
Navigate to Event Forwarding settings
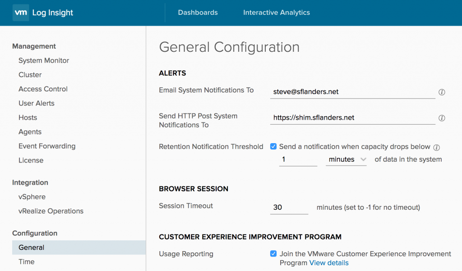point(47,146)
